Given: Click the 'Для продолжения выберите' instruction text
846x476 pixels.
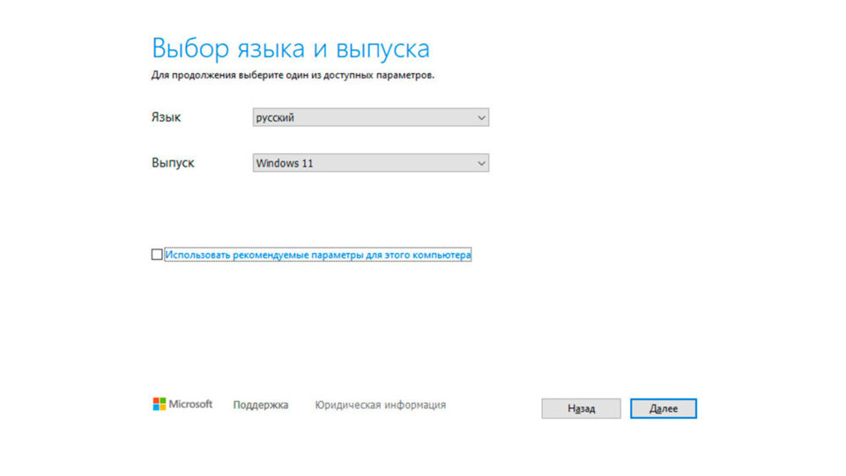Looking at the screenshot, I should tap(293, 75).
